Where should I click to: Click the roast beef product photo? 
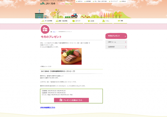[x=71, y=56]
